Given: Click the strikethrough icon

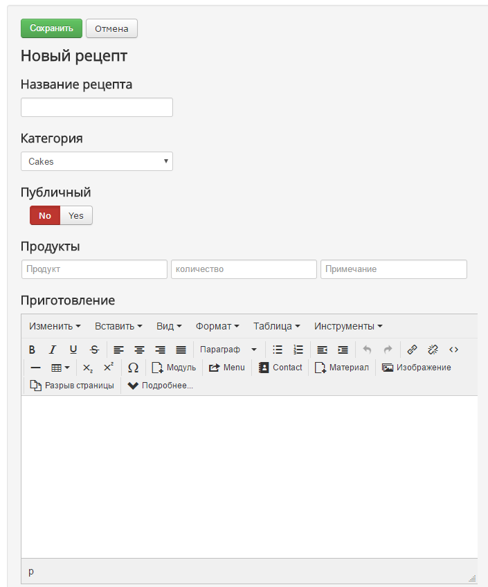Looking at the screenshot, I should 94,350.
